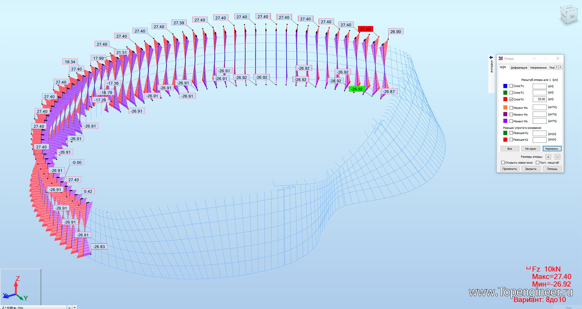Uncheck the Сила Fz checkbox
582x309 pixels.
click(x=511, y=99)
